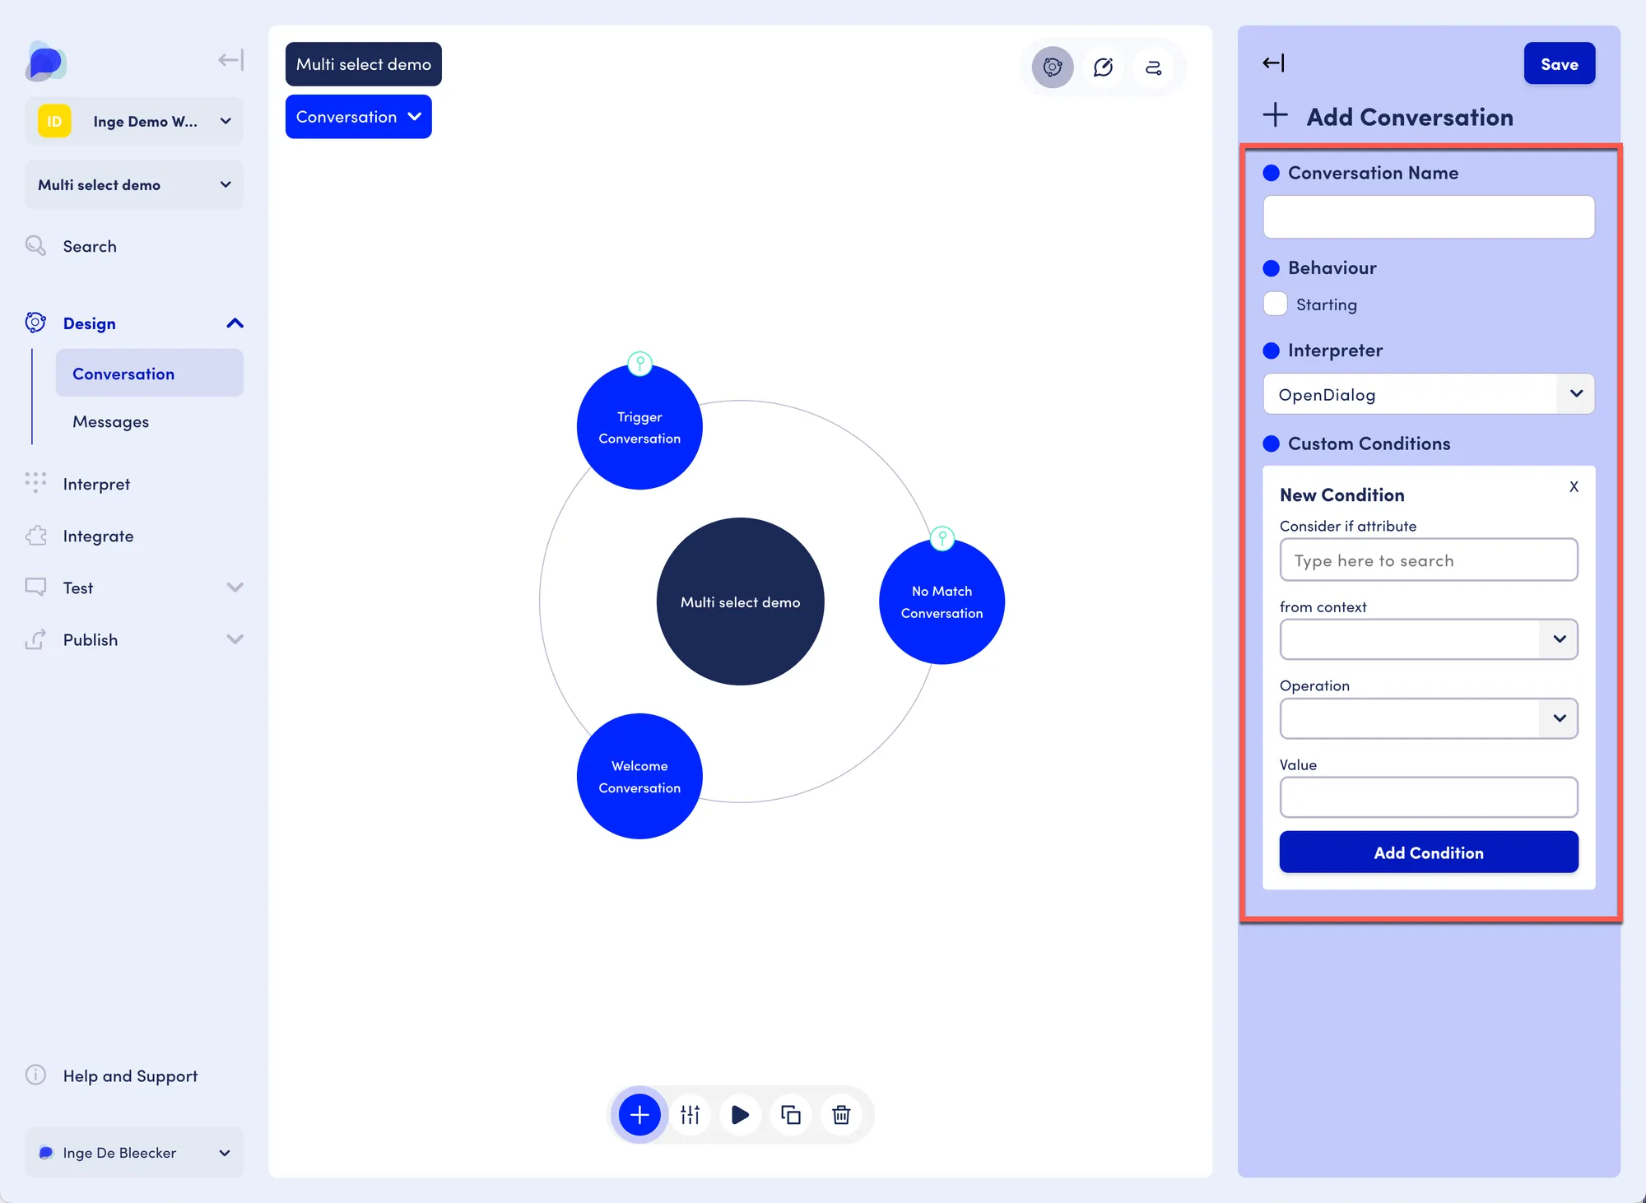Click the Search magnifier icon

coord(35,246)
